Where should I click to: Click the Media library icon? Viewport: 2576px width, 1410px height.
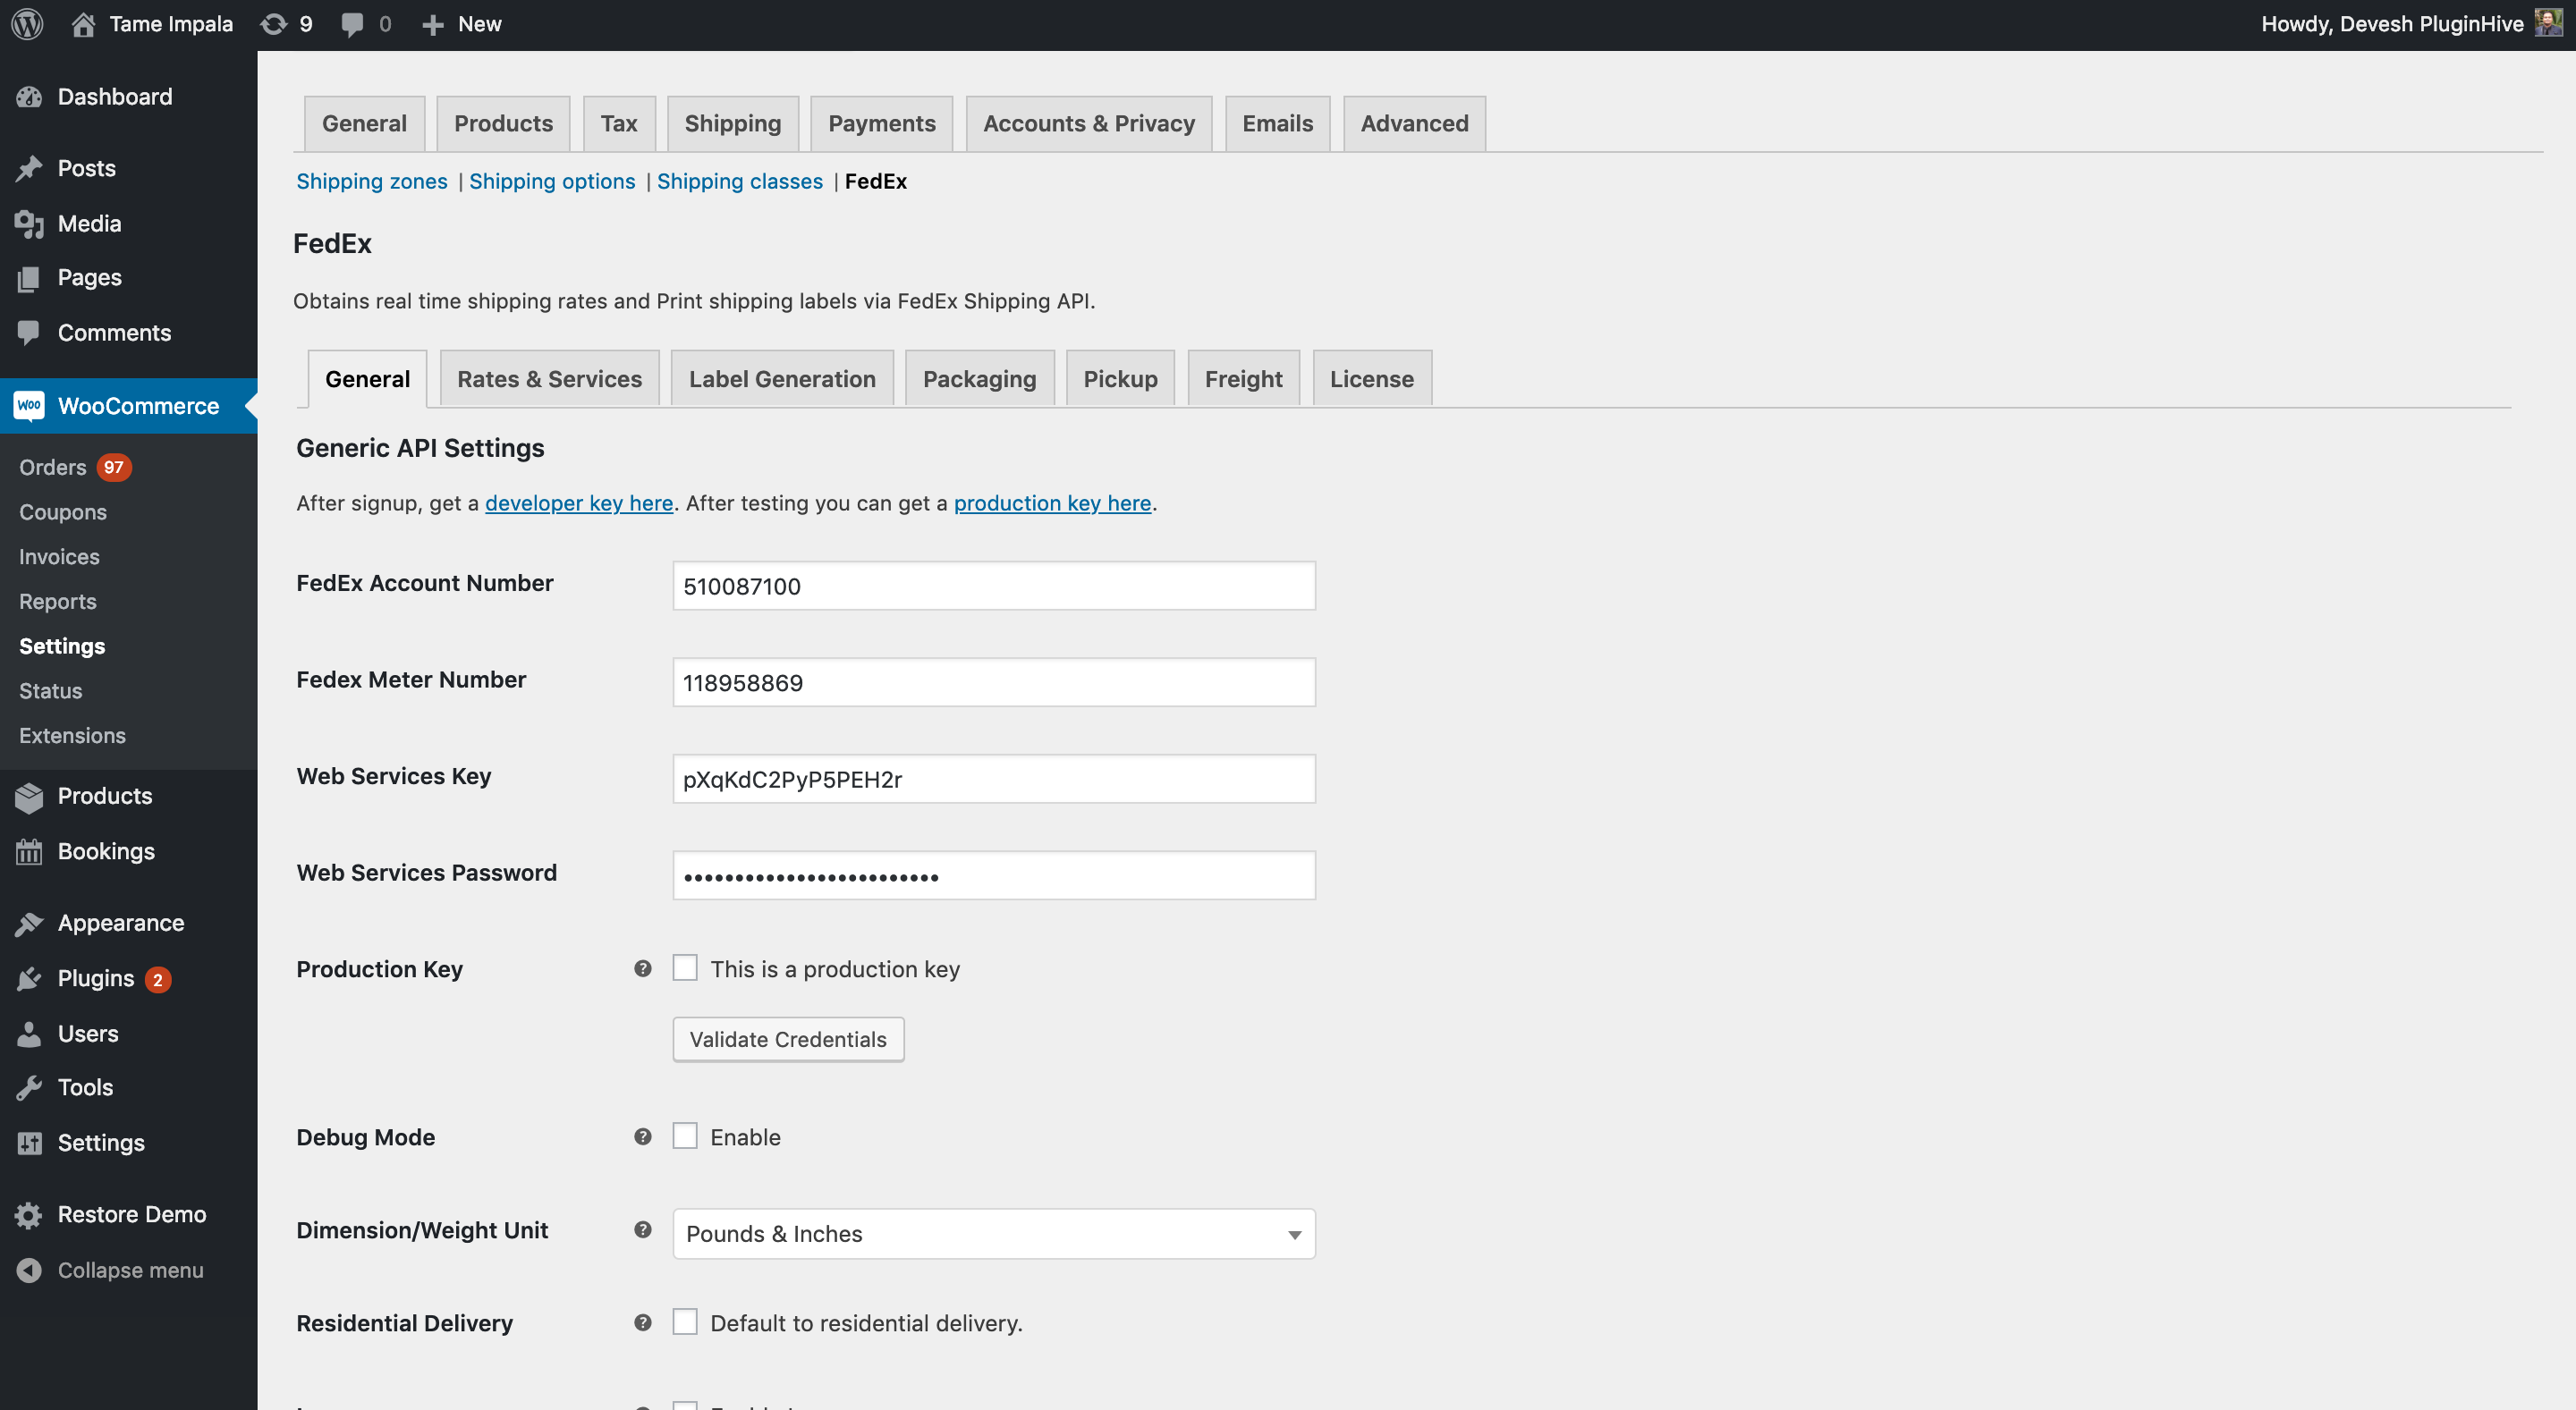[29, 224]
